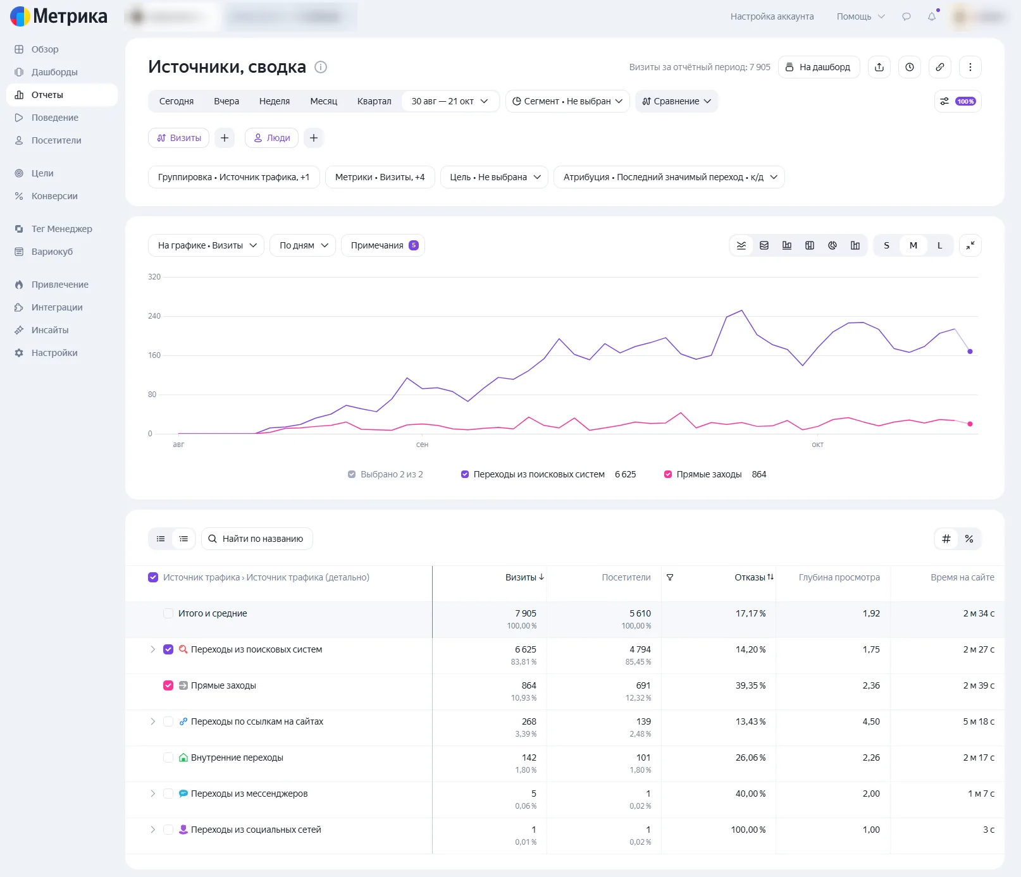Open Отчеты in the left sidebar
The width and height of the screenshot is (1021, 877).
pos(62,95)
